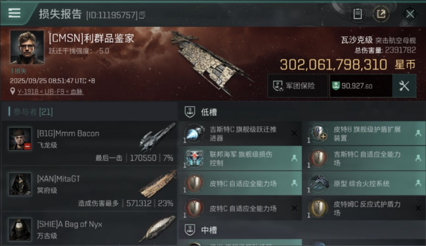Screen dimensions: 426x246
Task: Select MitaGT participant entry
Action: click(89, 188)
